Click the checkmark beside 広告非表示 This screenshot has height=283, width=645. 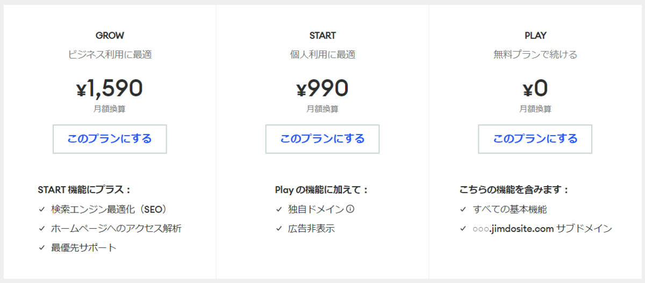tap(278, 229)
